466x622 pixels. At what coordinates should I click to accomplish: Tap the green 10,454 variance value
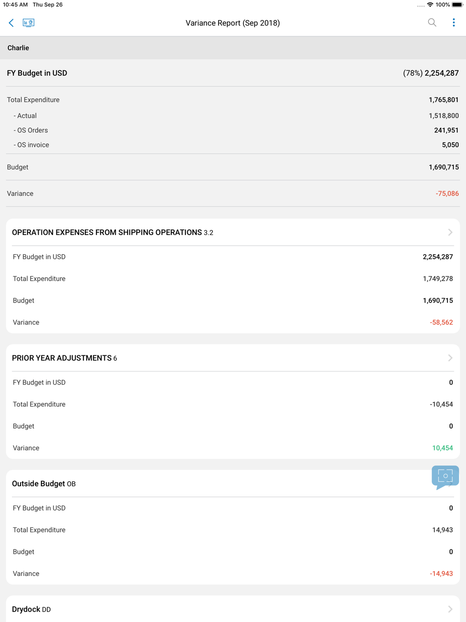tap(442, 448)
